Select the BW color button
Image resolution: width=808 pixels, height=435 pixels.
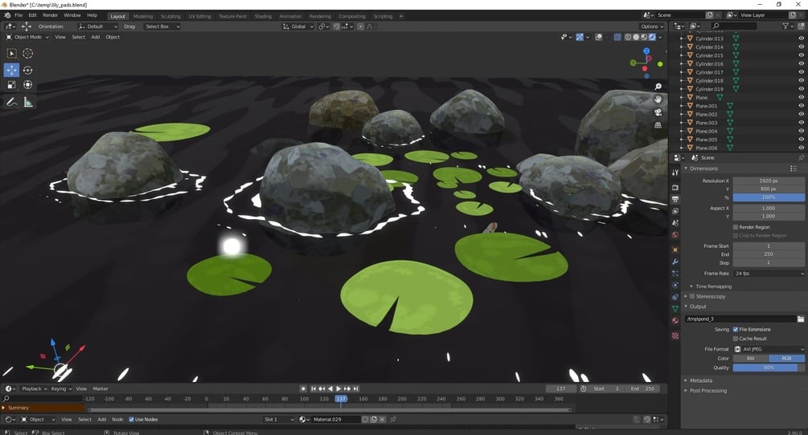click(751, 358)
